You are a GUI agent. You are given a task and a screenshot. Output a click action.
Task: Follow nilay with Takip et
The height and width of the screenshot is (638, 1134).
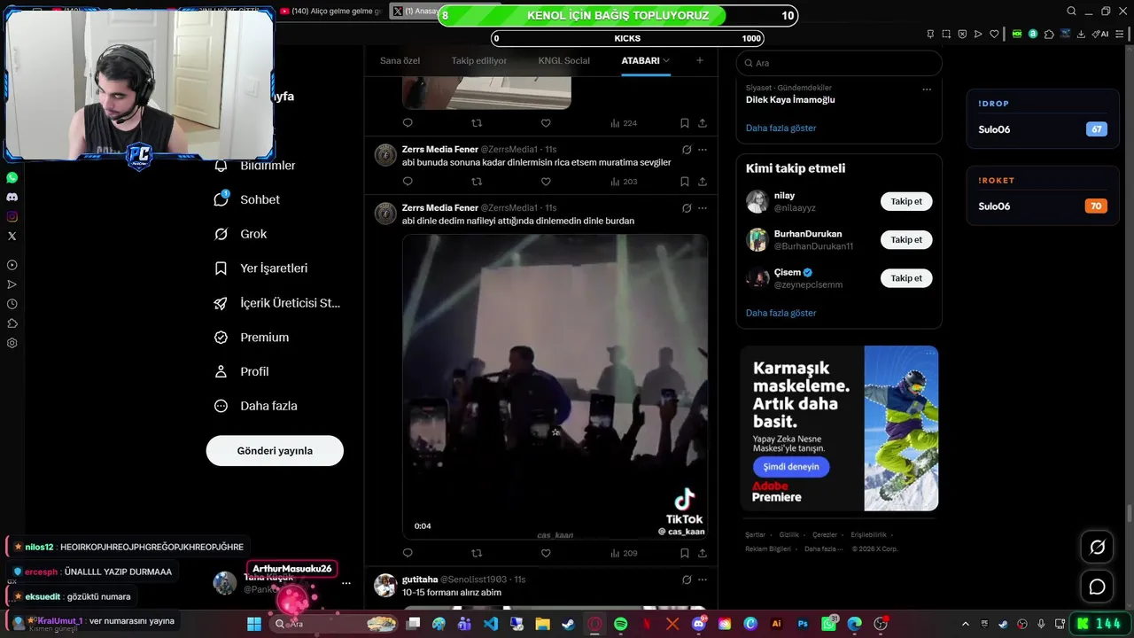(x=906, y=201)
